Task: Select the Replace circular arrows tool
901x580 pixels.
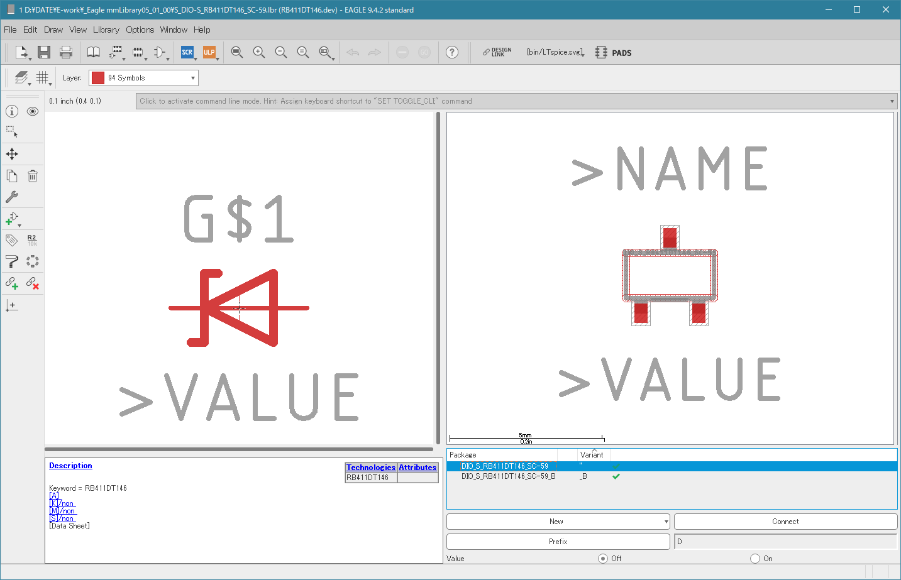Action: point(33,261)
